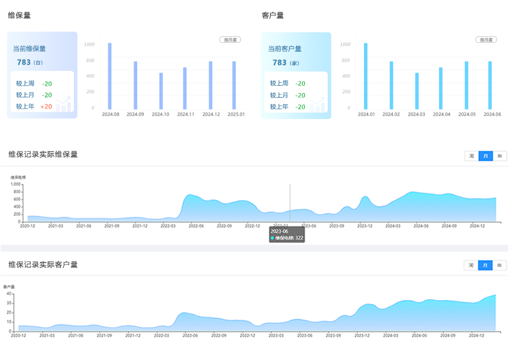Click the chart icon in 当前客户量 card
Screen dimensions: 510x346
tap(318, 104)
